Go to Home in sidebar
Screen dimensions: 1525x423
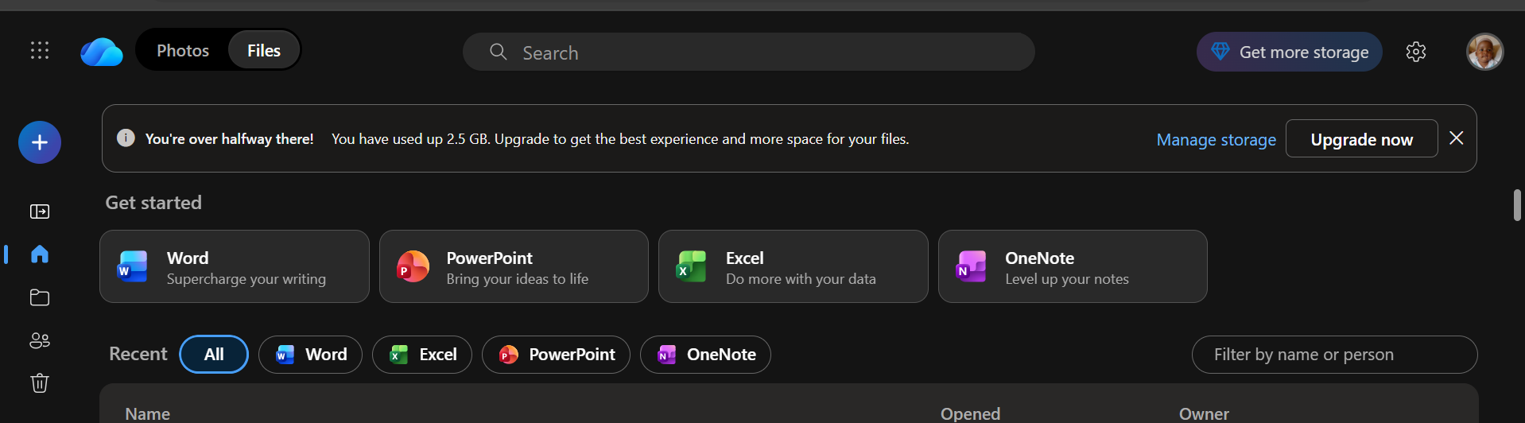click(x=40, y=254)
